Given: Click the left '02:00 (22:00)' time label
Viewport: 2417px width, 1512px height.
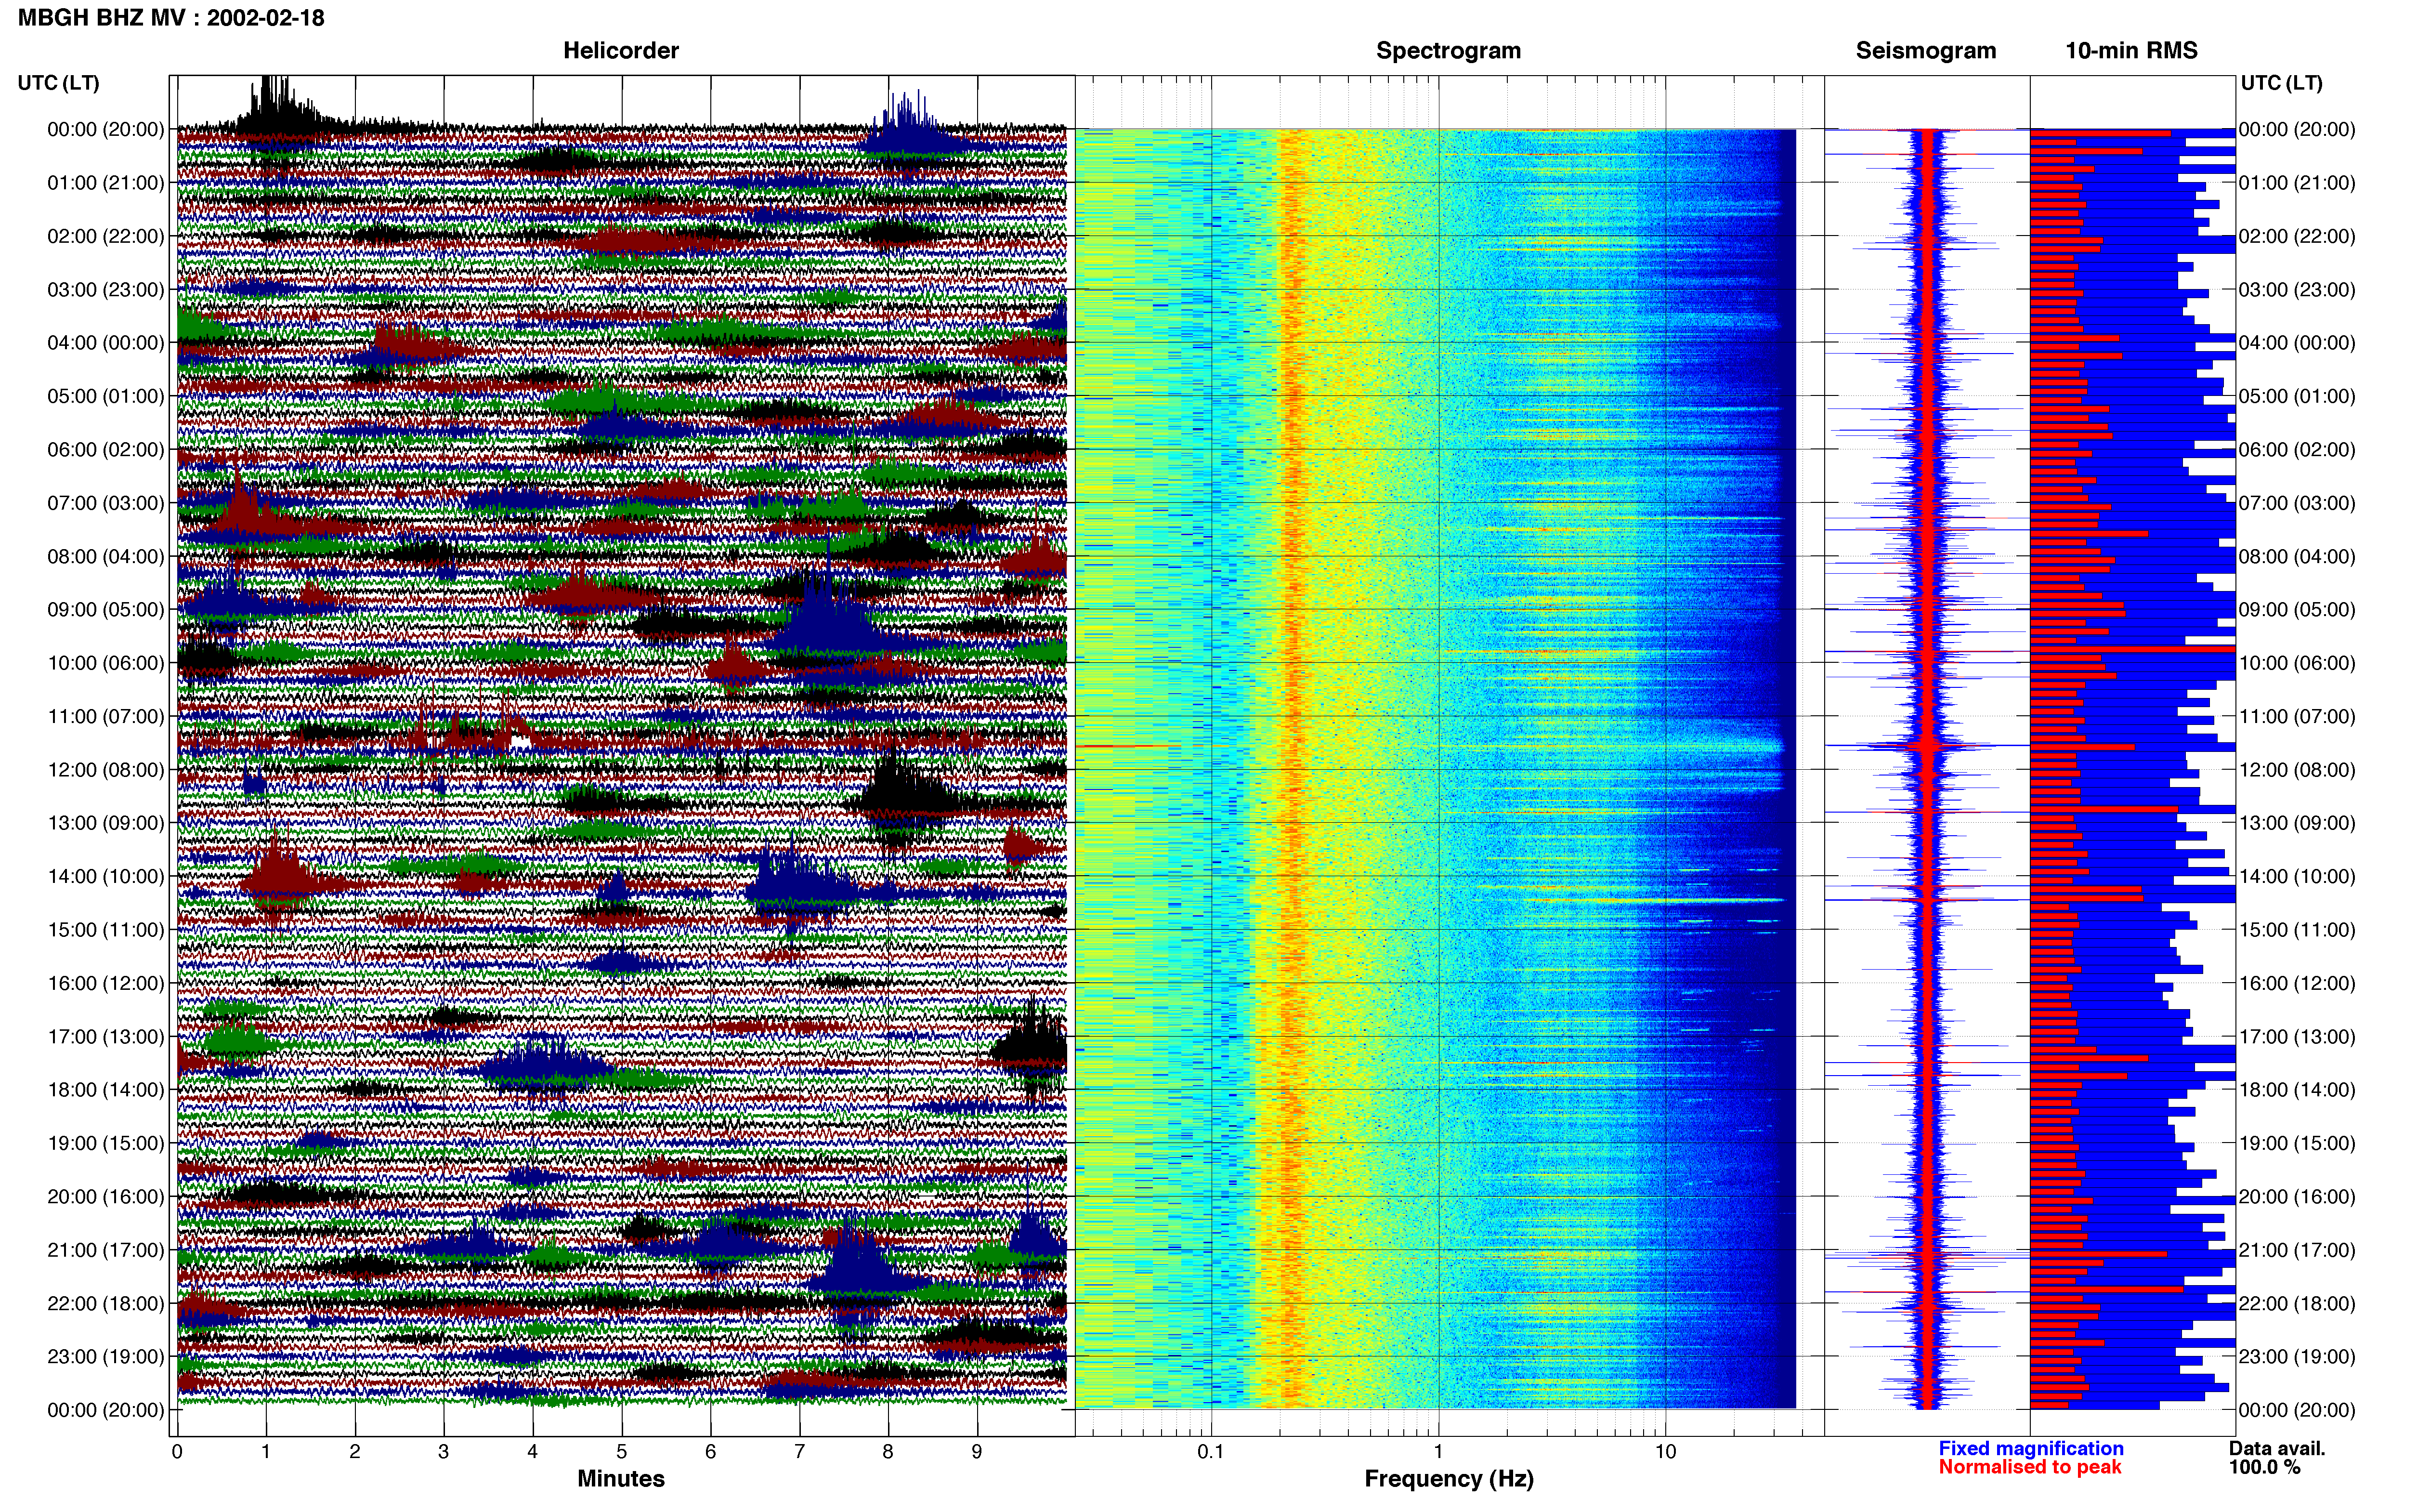Looking at the screenshot, I should coord(105,236).
